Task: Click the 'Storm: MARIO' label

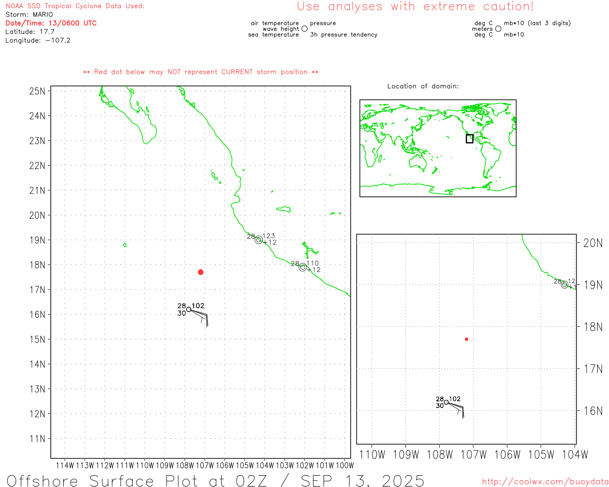Action: point(29,14)
